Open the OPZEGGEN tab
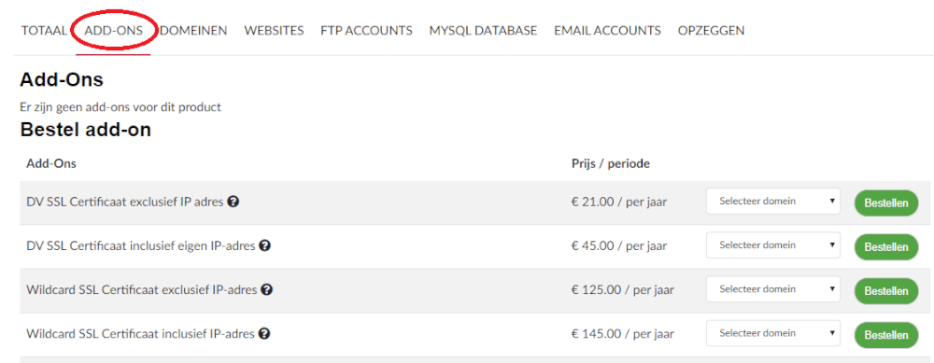934x363 pixels. [x=711, y=31]
